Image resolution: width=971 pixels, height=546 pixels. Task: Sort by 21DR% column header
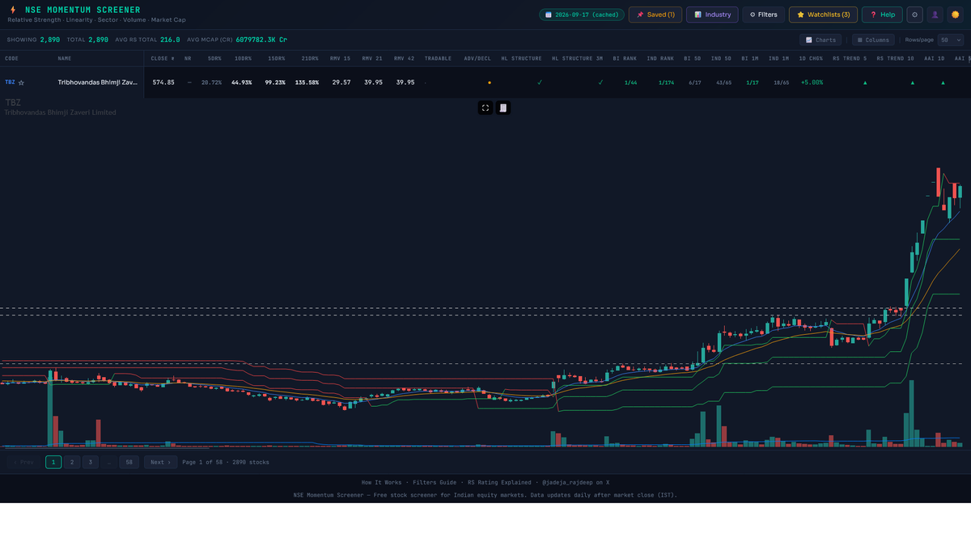pyautogui.click(x=309, y=58)
